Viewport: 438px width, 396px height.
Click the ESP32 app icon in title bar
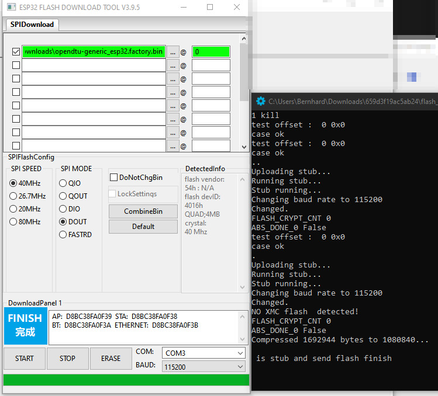pos(8,7)
